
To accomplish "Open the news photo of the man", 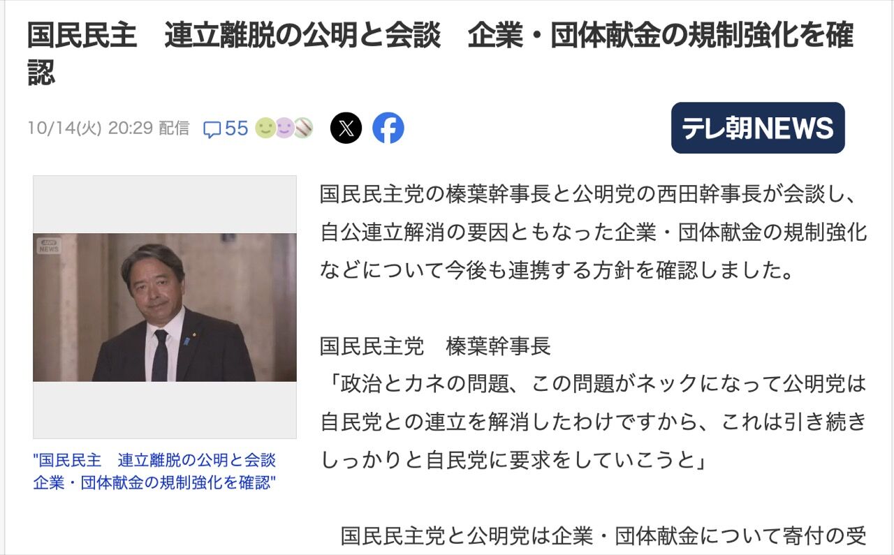I will tap(165, 307).
